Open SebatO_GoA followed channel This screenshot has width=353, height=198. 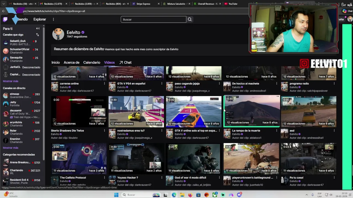click(x=22, y=42)
